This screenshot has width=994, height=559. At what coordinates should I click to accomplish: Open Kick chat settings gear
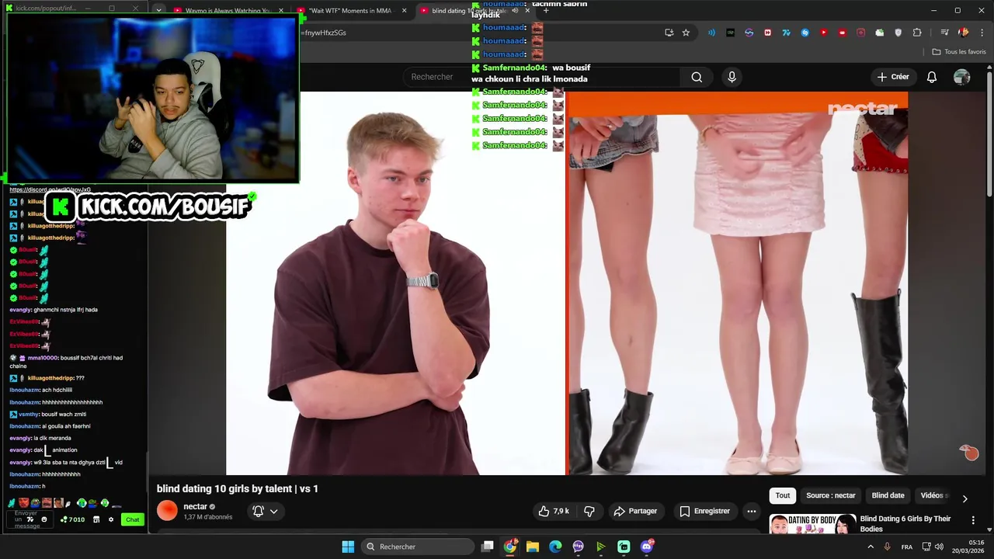tap(111, 519)
